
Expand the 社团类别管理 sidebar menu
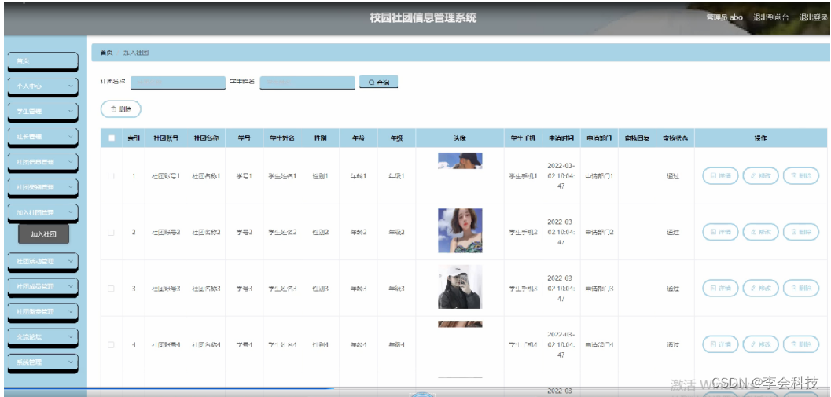pos(43,187)
